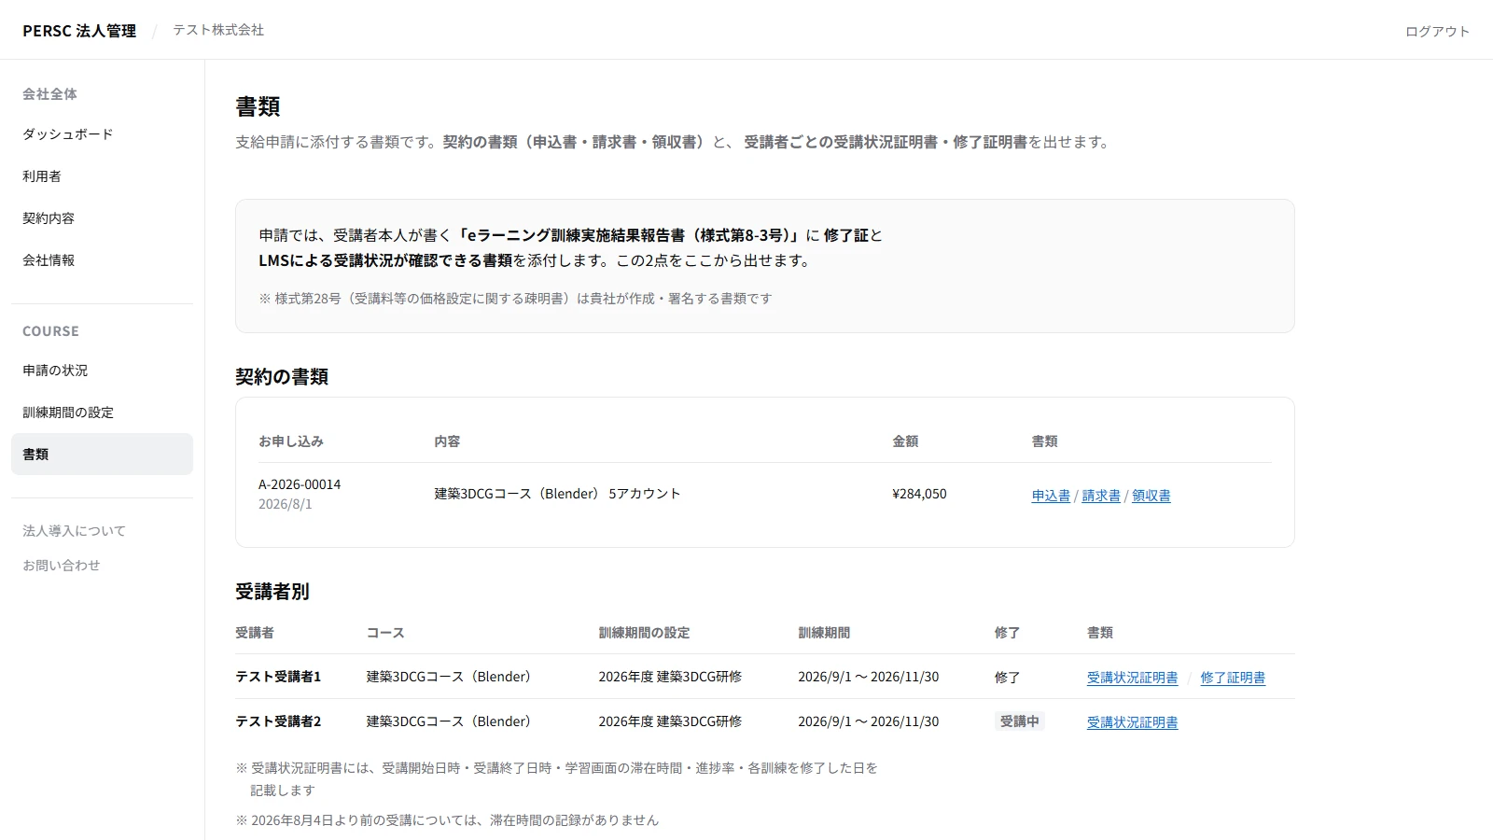Viewport: 1493px width, 840px height.
Task: Click the 受講者 column header
Action: point(255,633)
